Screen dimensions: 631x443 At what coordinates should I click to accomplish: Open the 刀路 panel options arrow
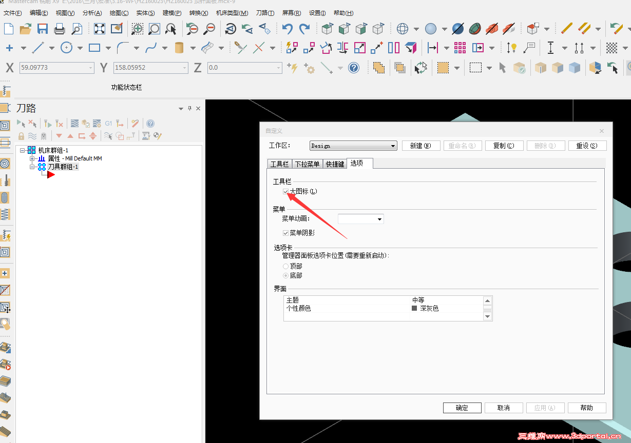click(181, 109)
